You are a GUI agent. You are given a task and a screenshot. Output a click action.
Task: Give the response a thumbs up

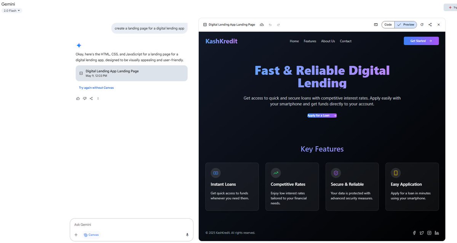pos(78,98)
